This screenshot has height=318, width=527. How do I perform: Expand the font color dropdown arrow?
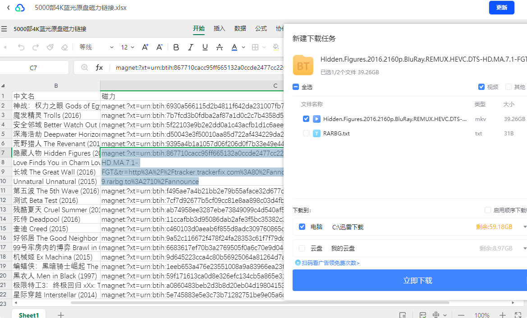click(x=243, y=47)
